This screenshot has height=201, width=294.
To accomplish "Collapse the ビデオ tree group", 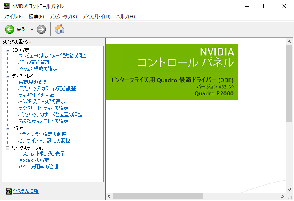I will click(x=7, y=128).
